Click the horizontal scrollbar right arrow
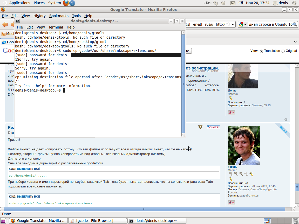Image resolution: width=299 pixels, height=224 pixels. tap(293, 209)
